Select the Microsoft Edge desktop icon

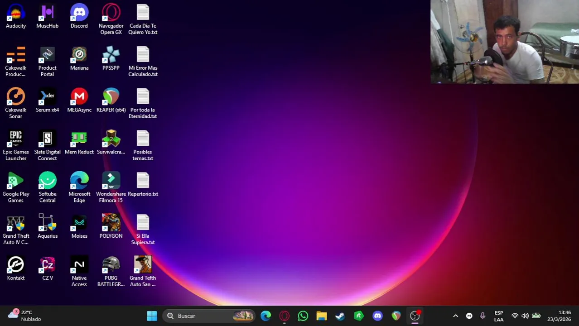[x=79, y=188]
